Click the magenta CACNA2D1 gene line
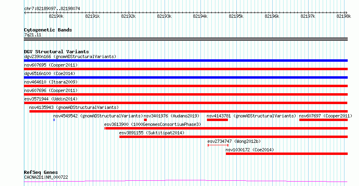359x186 pixels. 186,181
